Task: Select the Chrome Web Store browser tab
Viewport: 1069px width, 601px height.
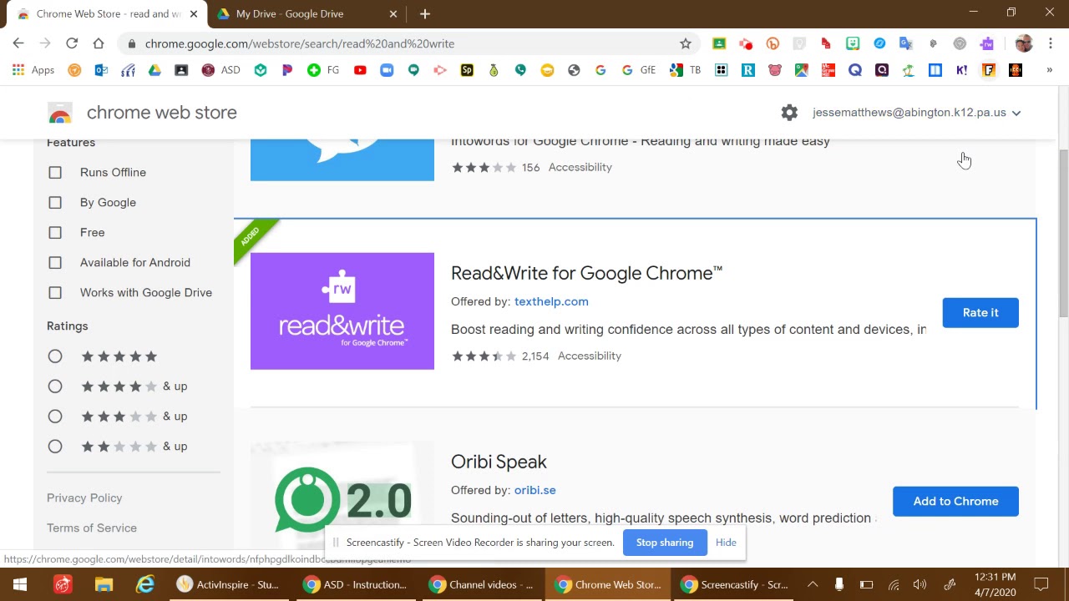Action: tap(107, 13)
